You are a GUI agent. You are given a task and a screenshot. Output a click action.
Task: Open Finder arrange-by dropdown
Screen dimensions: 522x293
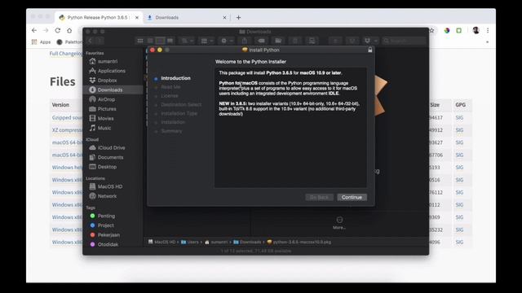[x=187, y=41]
